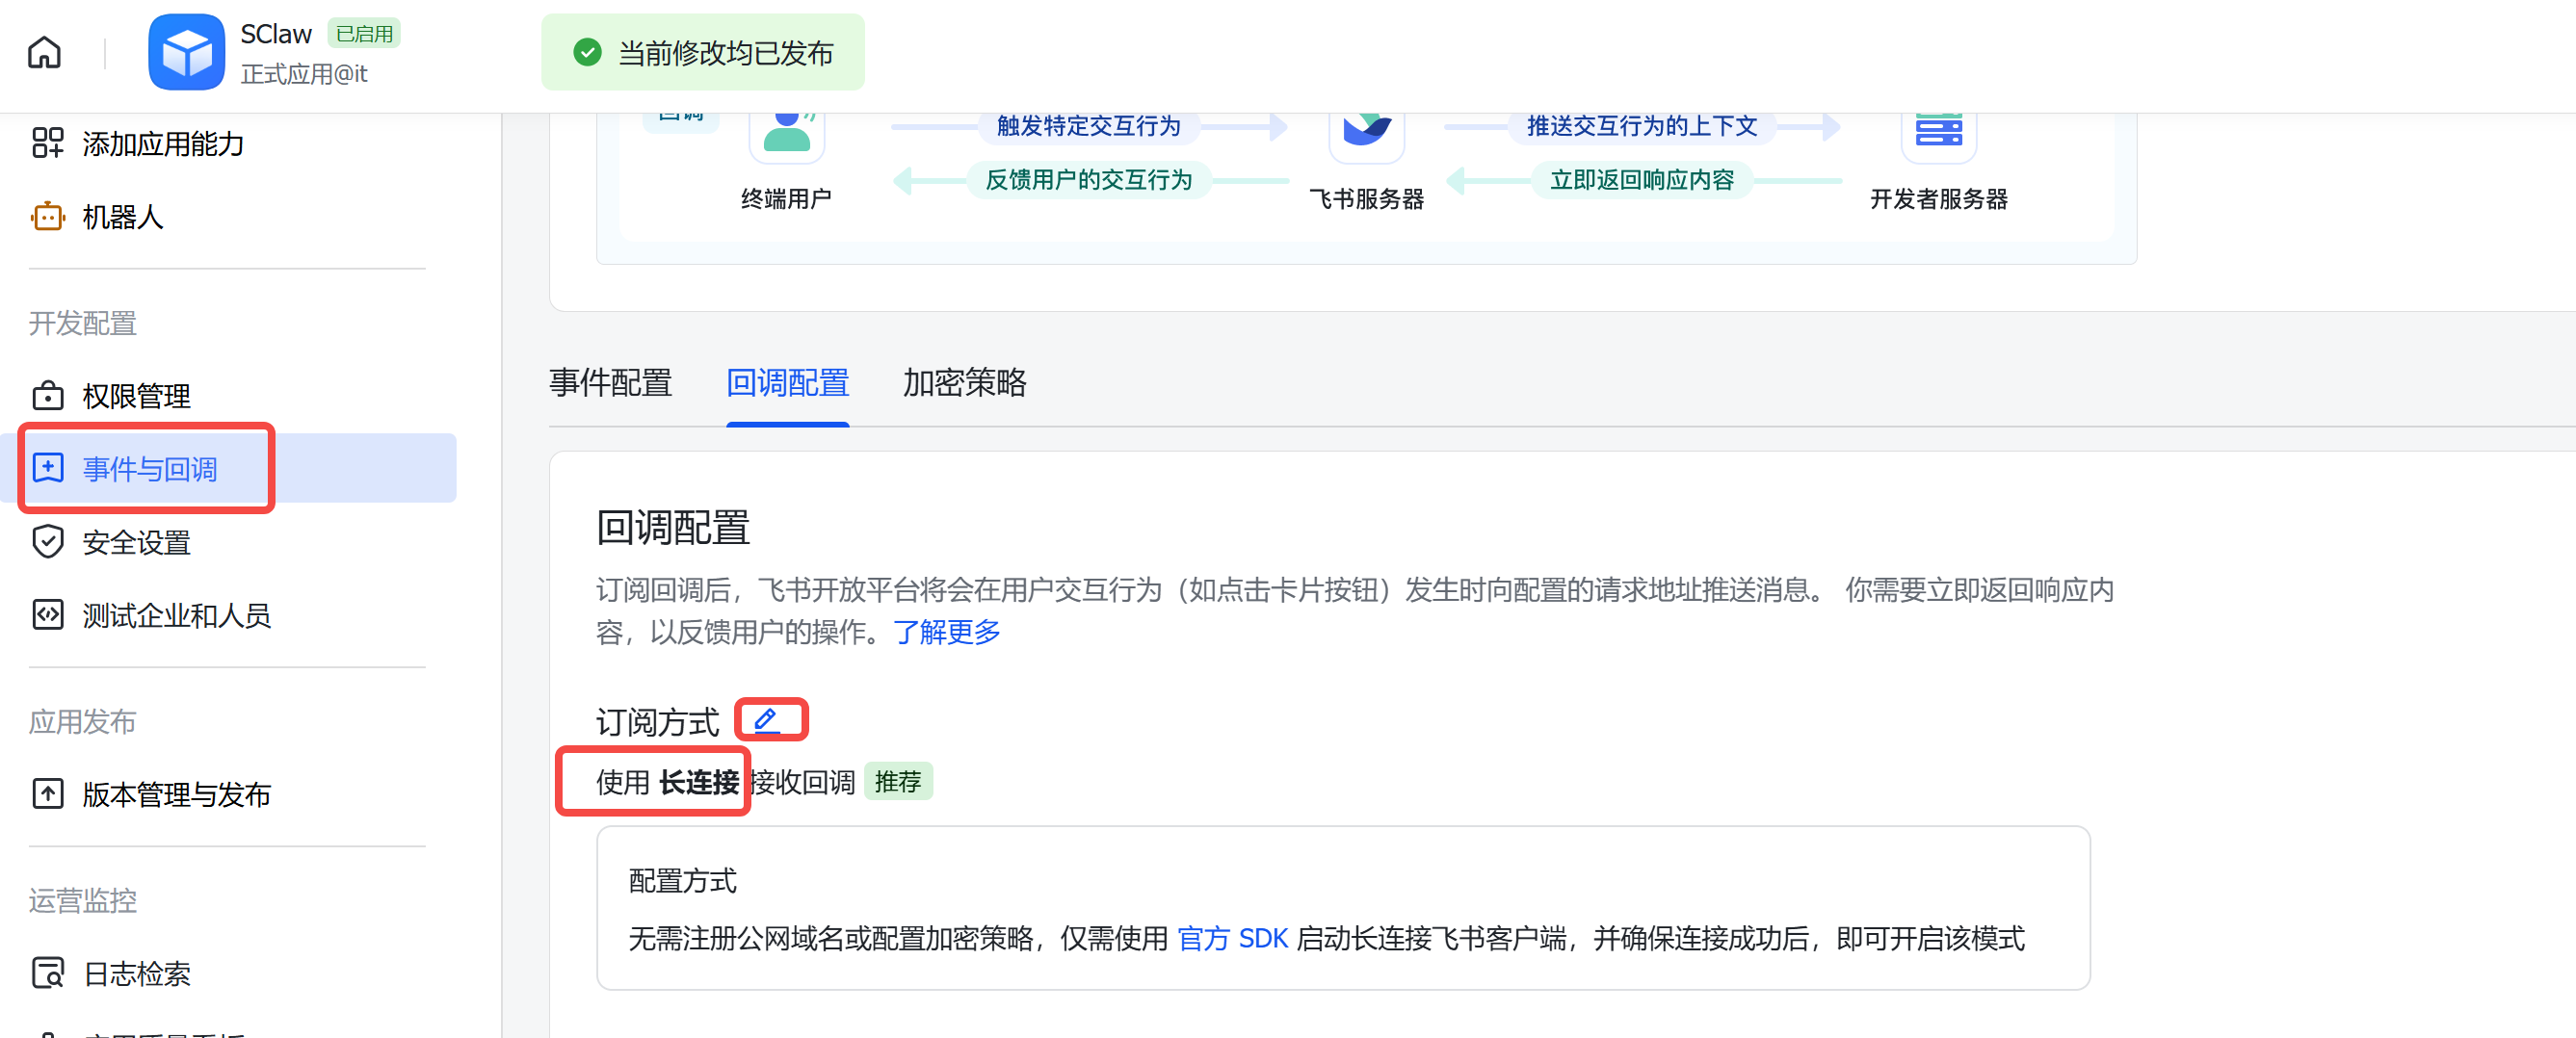Click the shield icon for 安全设置
Screen dimensions: 2576x1038
(47, 542)
